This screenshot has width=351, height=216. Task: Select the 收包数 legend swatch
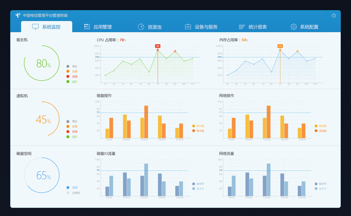tap(316, 126)
